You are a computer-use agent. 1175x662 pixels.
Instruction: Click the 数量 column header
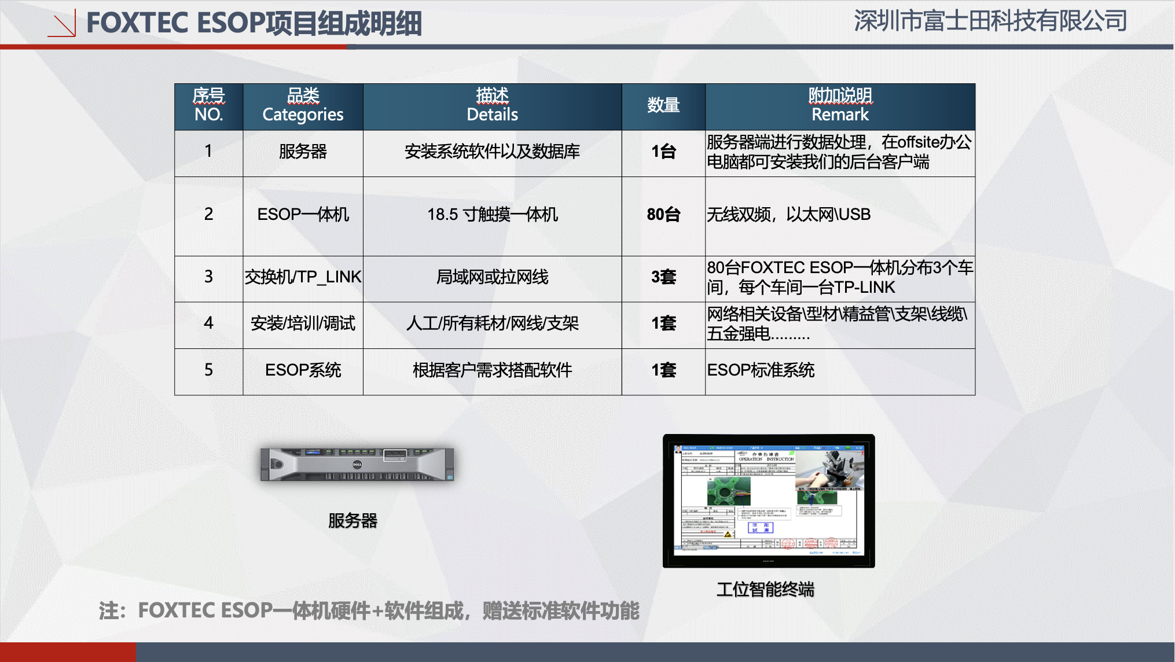(663, 106)
